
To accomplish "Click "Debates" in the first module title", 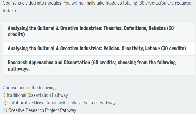I will 157,28.
